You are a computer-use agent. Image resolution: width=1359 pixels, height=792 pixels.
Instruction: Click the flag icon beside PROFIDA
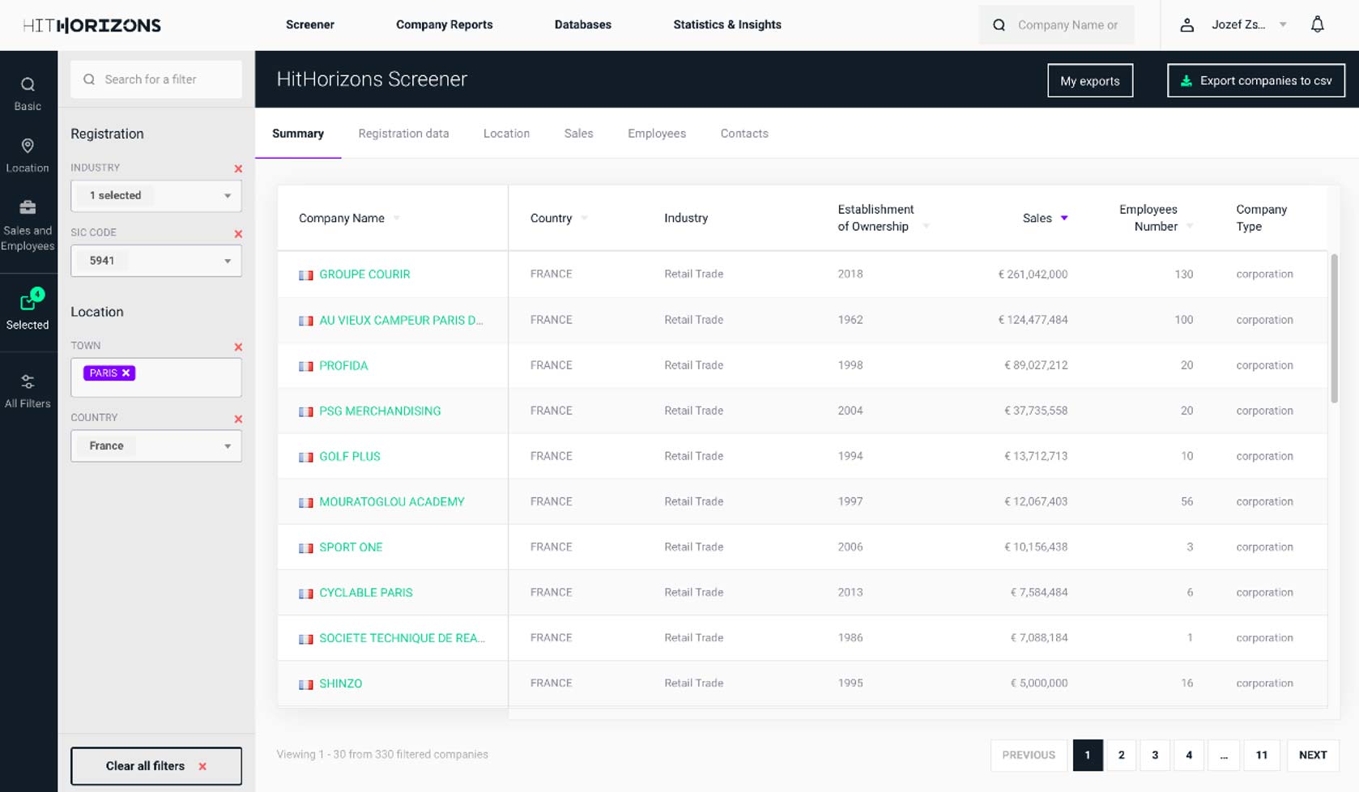coord(306,366)
